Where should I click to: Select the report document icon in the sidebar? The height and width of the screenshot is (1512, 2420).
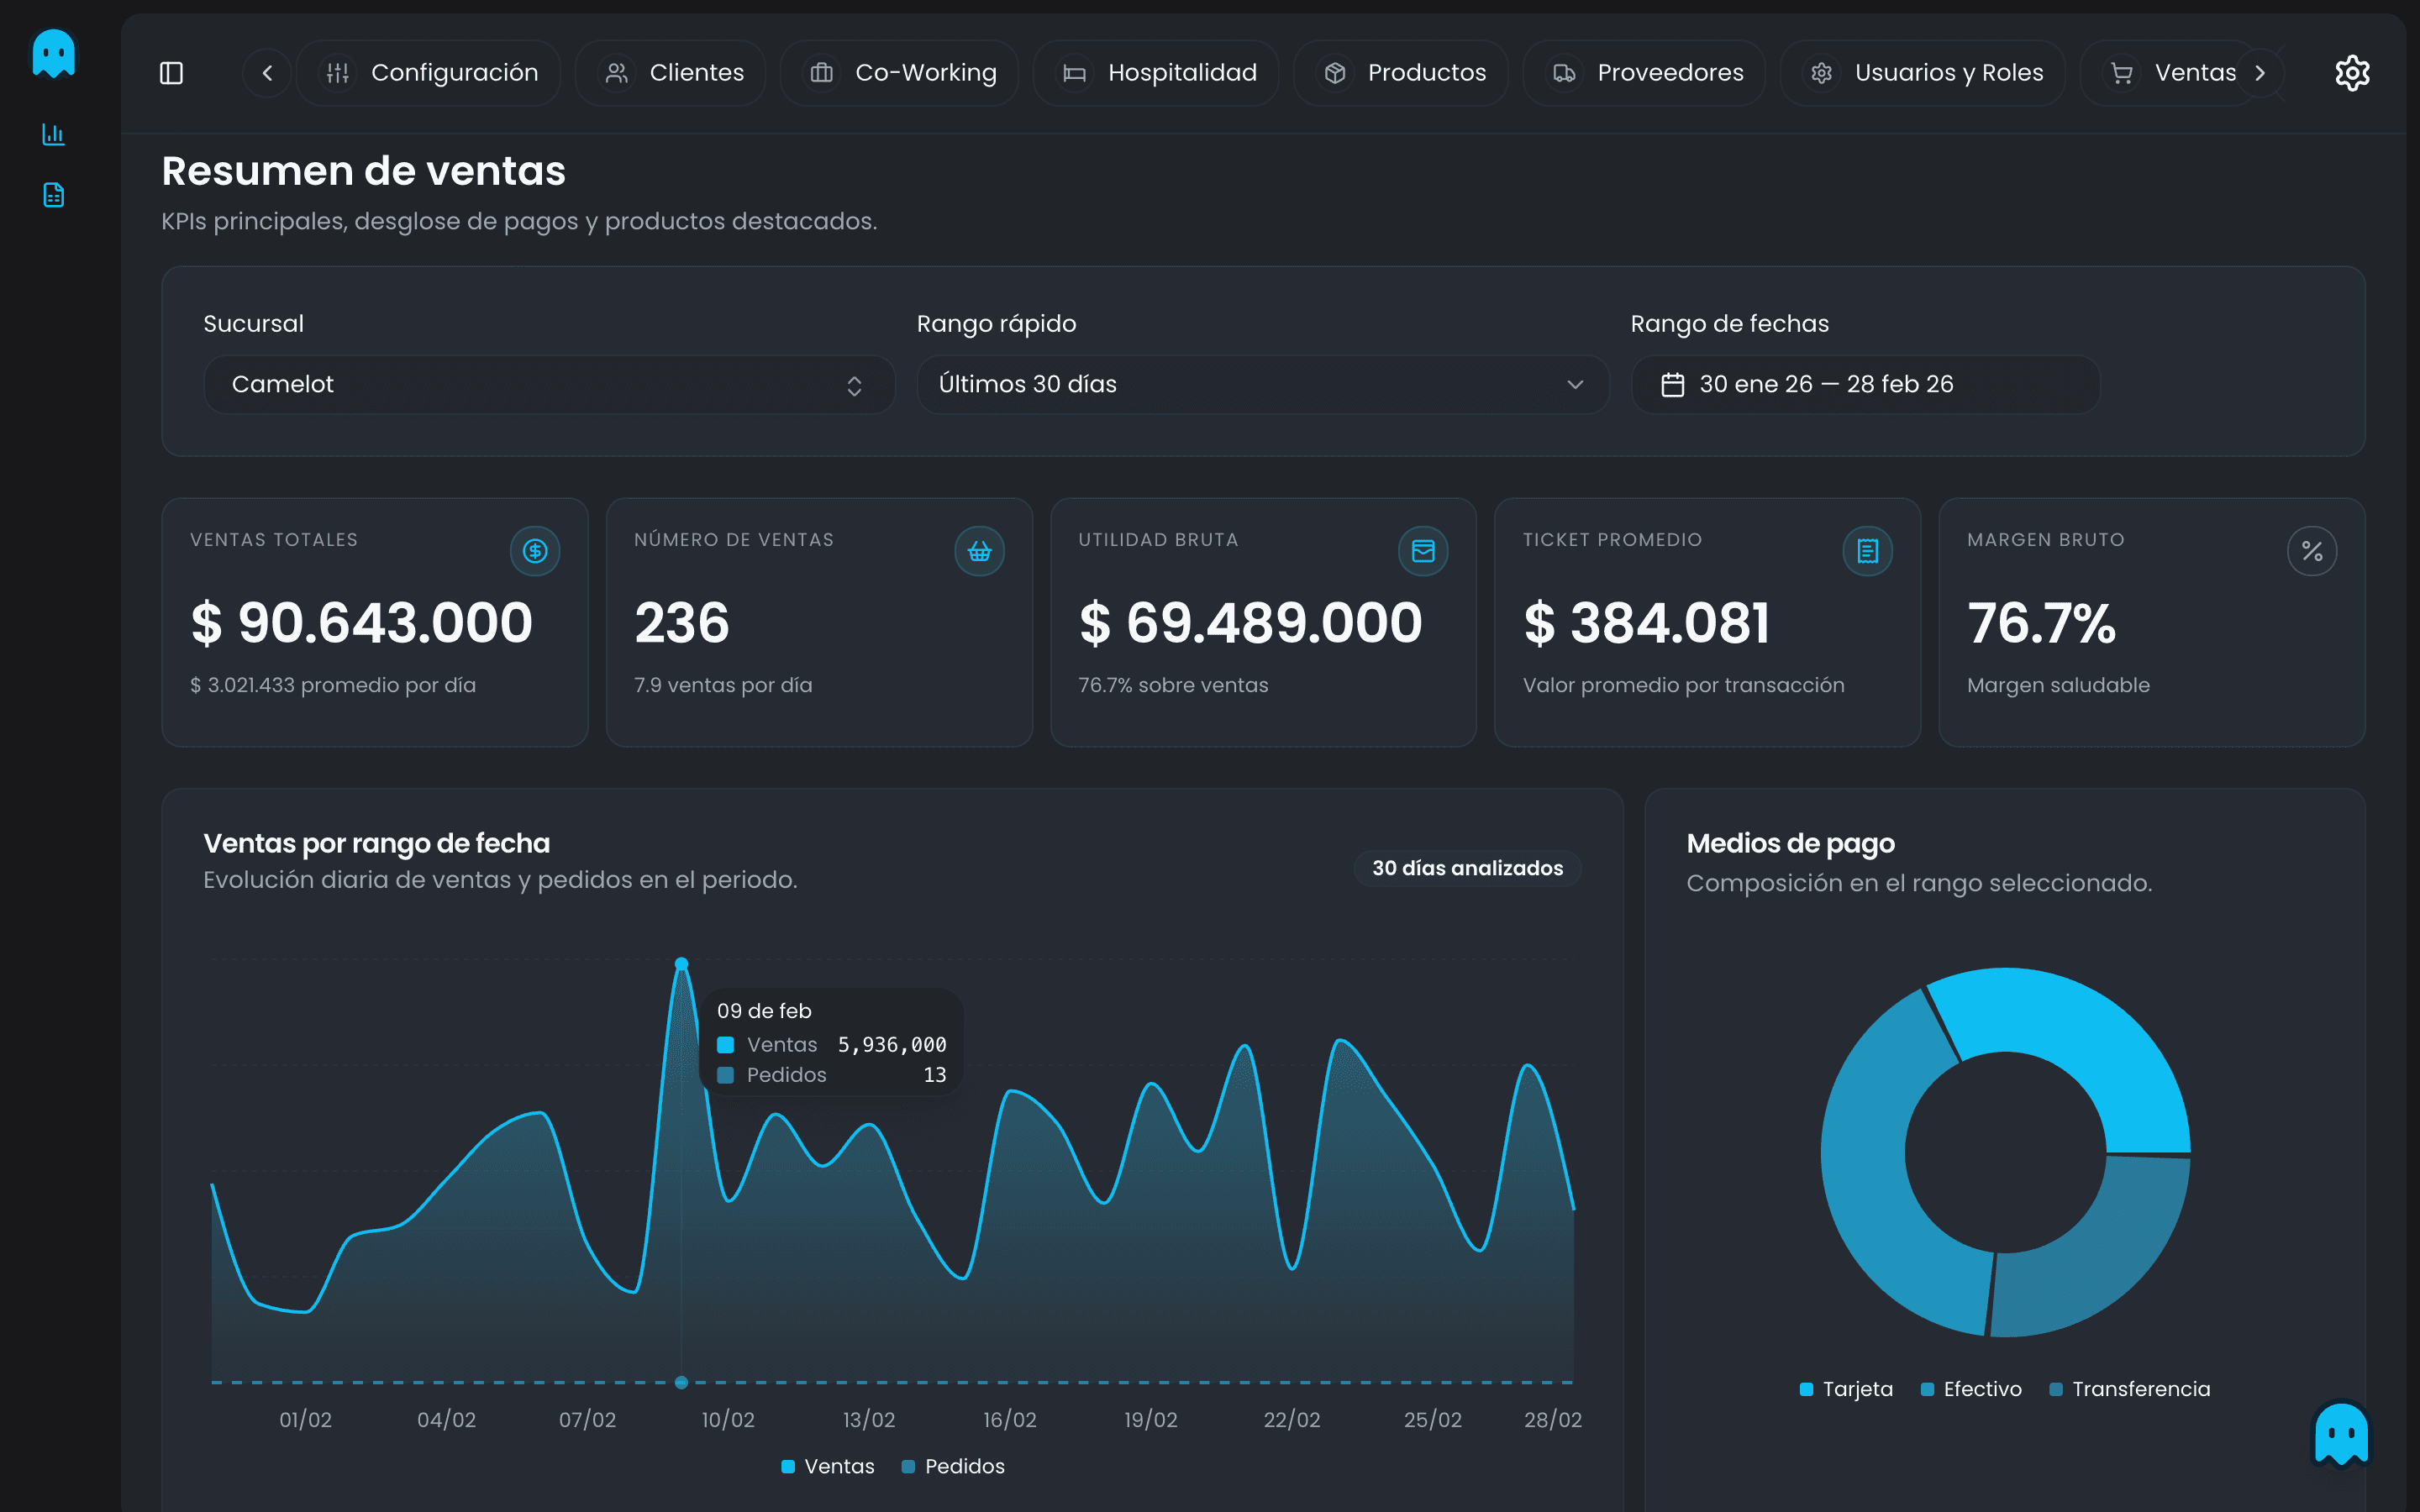tap(53, 195)
